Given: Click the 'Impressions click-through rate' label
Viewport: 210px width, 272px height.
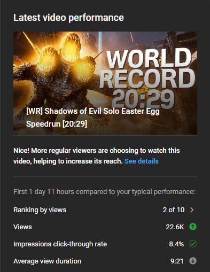Looking at the screenshot, I should click(x=60, y=244).
